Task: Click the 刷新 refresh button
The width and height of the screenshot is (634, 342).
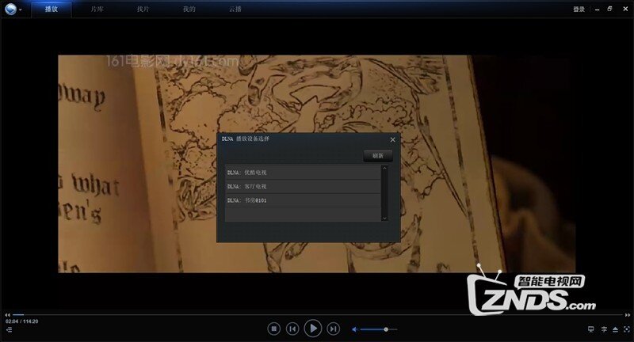Action: tap(378, 155)
